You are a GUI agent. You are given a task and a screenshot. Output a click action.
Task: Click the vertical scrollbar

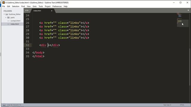click(x=190, y=67)
